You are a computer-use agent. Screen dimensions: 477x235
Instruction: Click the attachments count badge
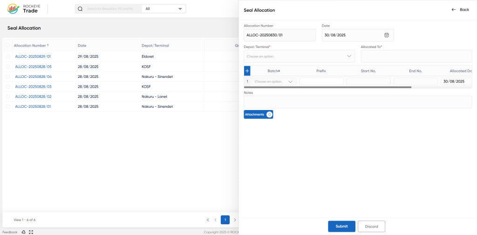(x=269, y=114)
